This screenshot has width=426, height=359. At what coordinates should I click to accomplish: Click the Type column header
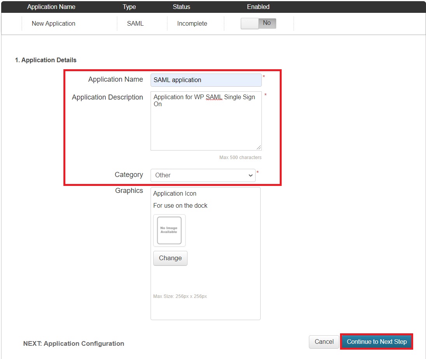click(x=129, y=7)
